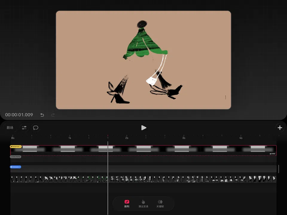
Task: Switch to the 关键帧 keyframe tab
Action: pos(160,204)
